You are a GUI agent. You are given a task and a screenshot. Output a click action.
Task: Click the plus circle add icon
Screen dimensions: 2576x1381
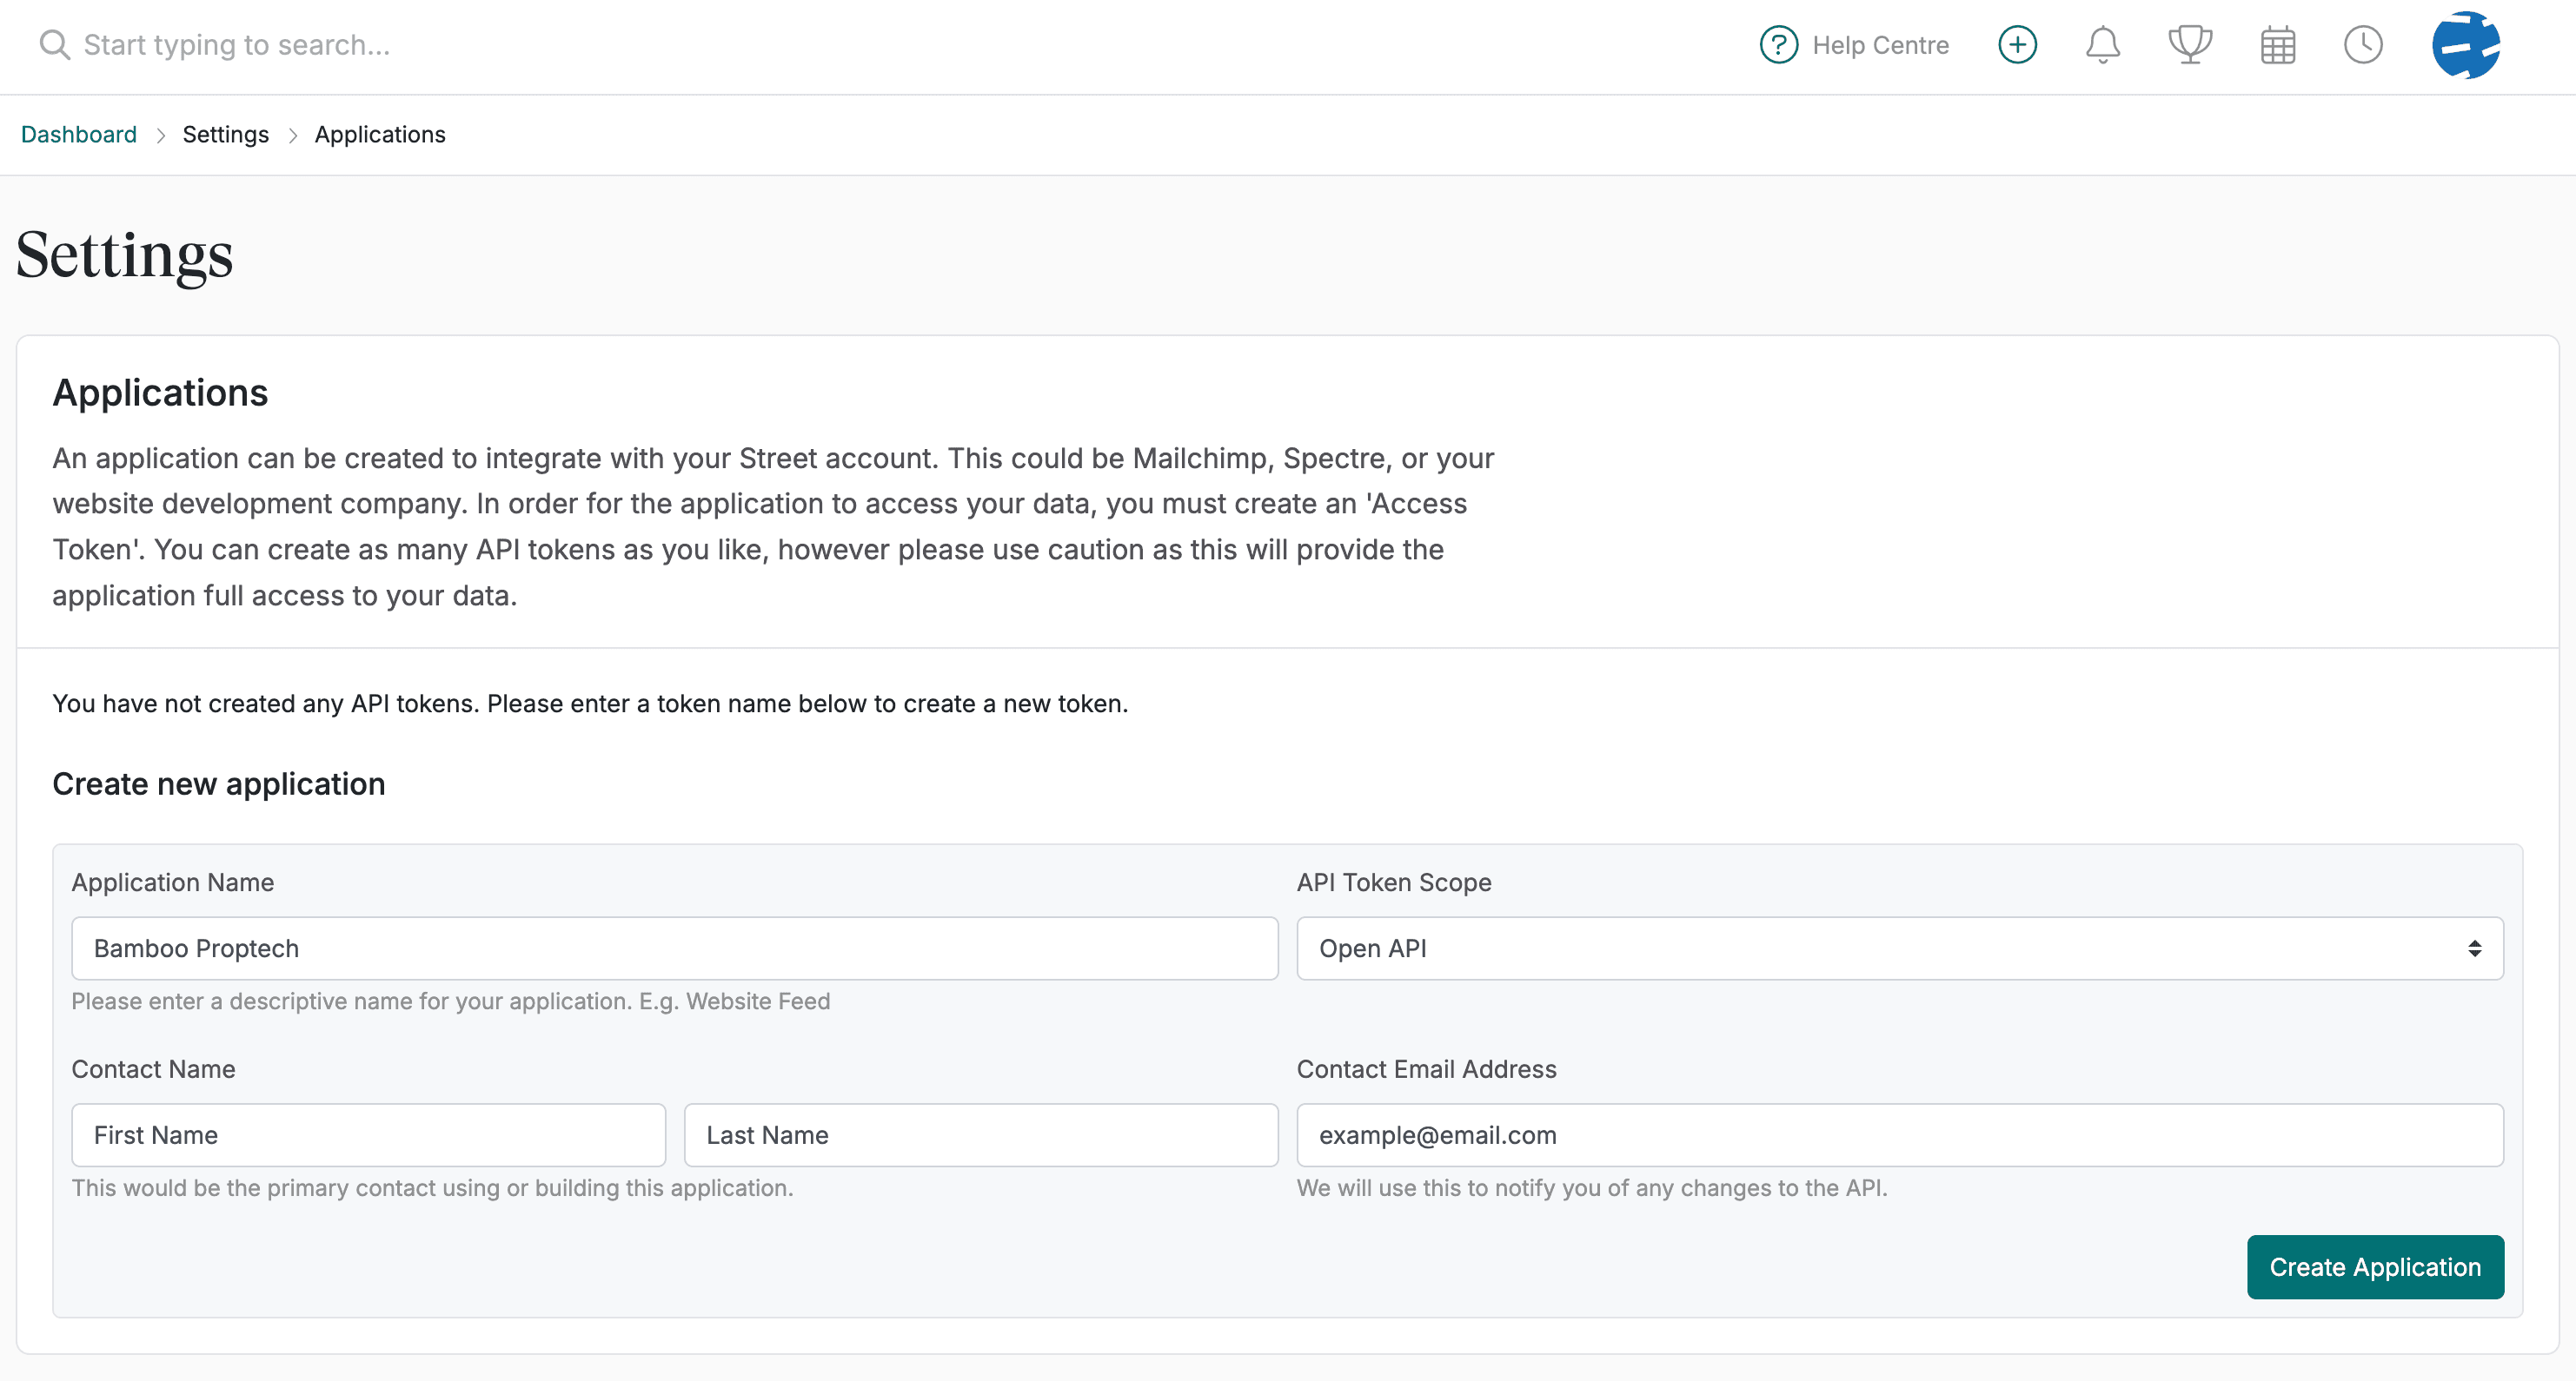(x=2017, y=45)
